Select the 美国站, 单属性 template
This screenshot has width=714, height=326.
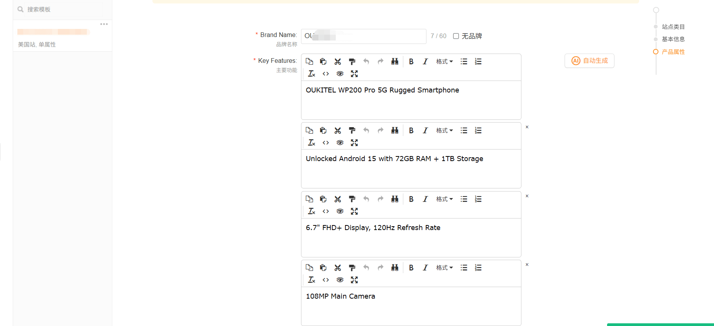tap(63, 36)
